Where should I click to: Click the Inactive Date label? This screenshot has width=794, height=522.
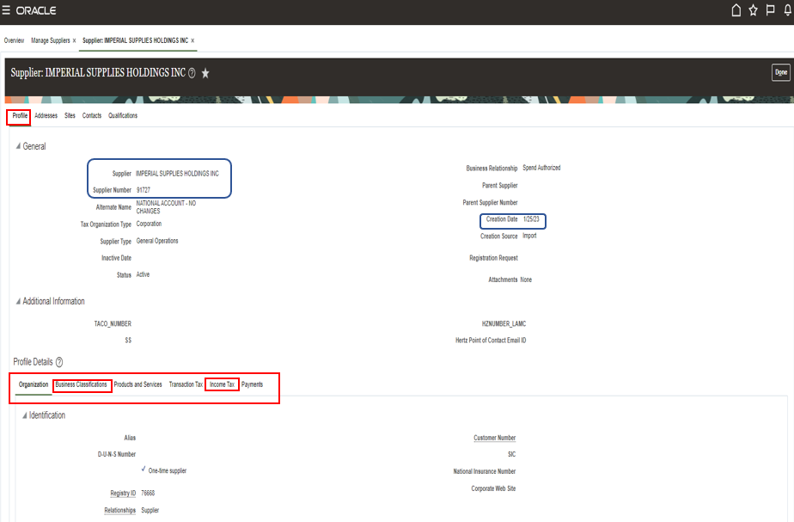116,258
